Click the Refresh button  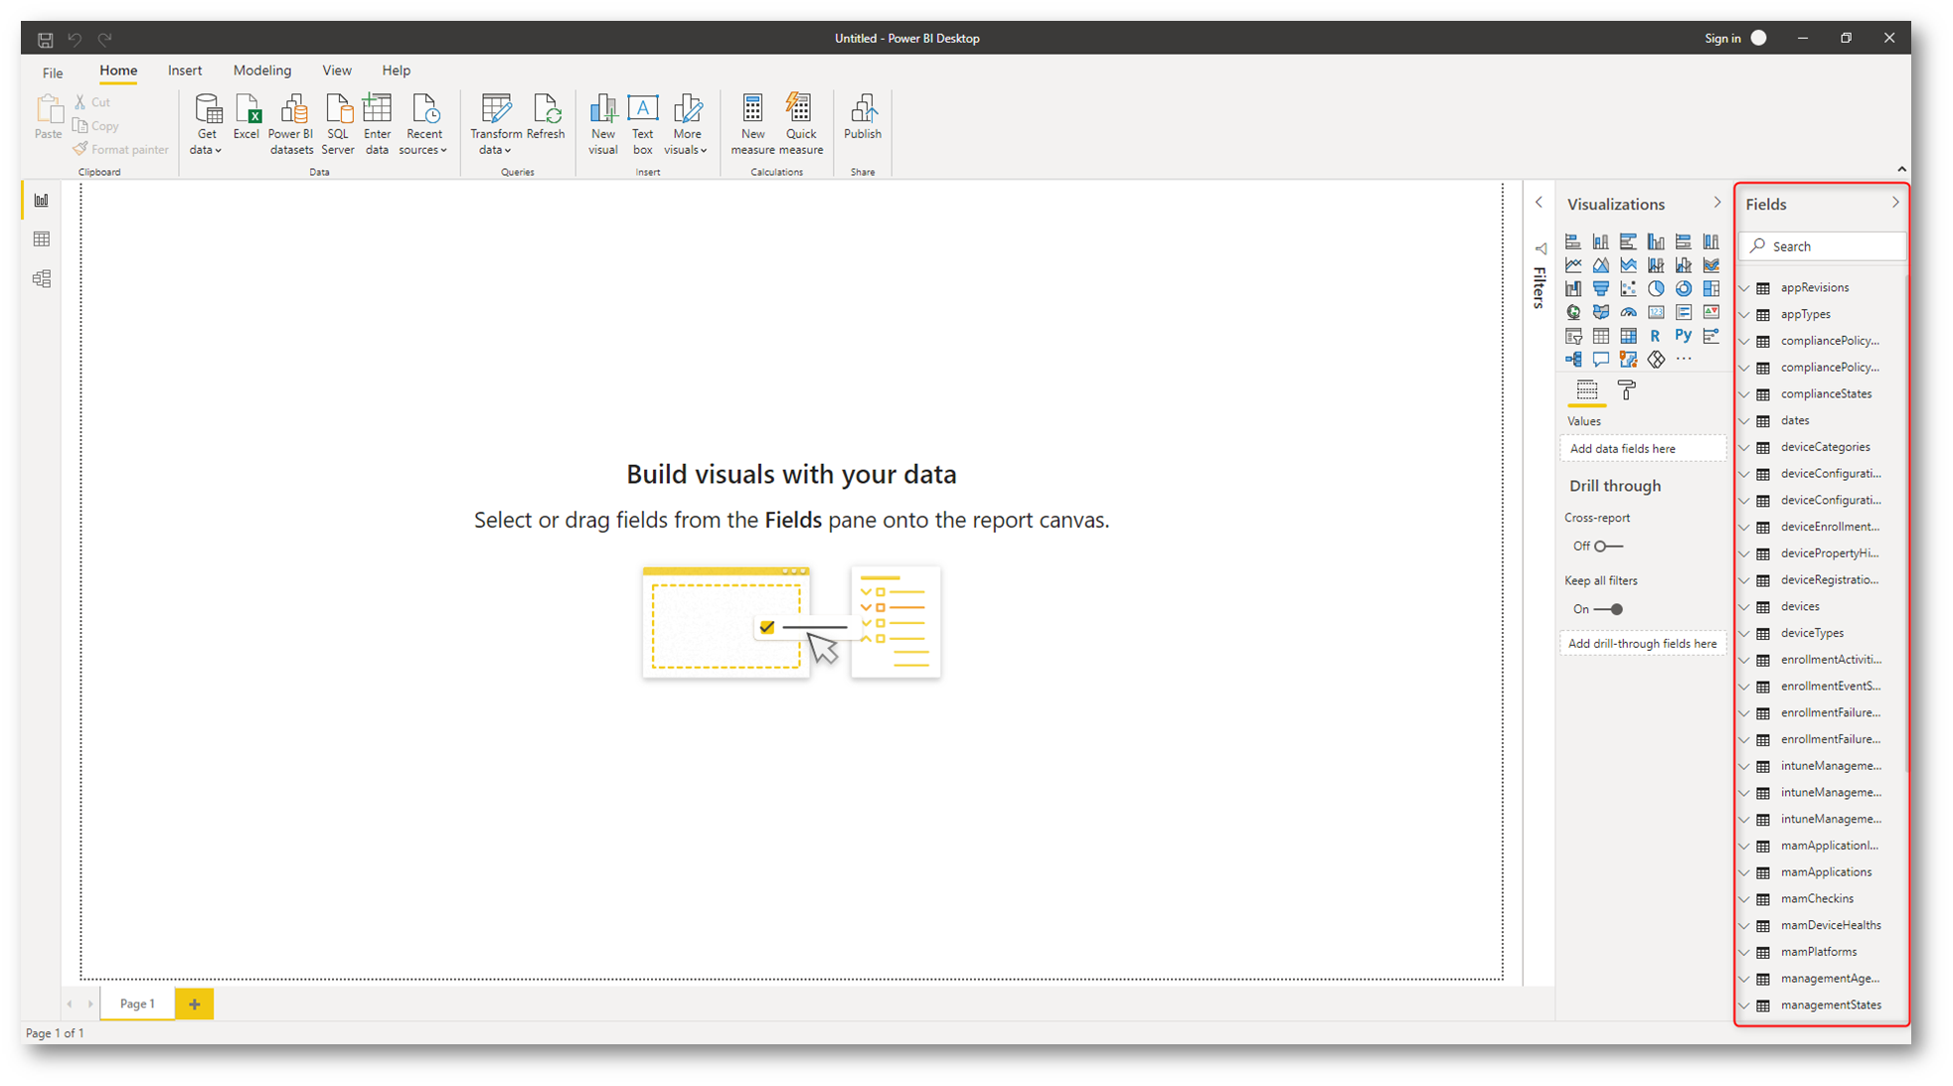point(546,117)
